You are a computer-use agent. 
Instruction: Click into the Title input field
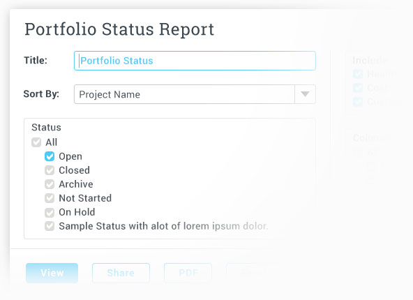(195, 61)
